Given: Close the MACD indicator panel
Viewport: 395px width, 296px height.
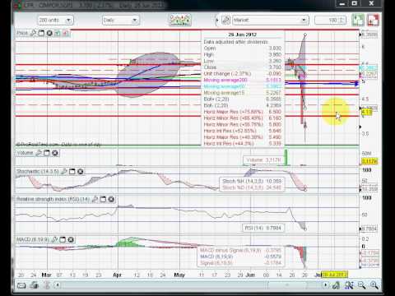Looking at the screenshot, I should pos(71,239).
